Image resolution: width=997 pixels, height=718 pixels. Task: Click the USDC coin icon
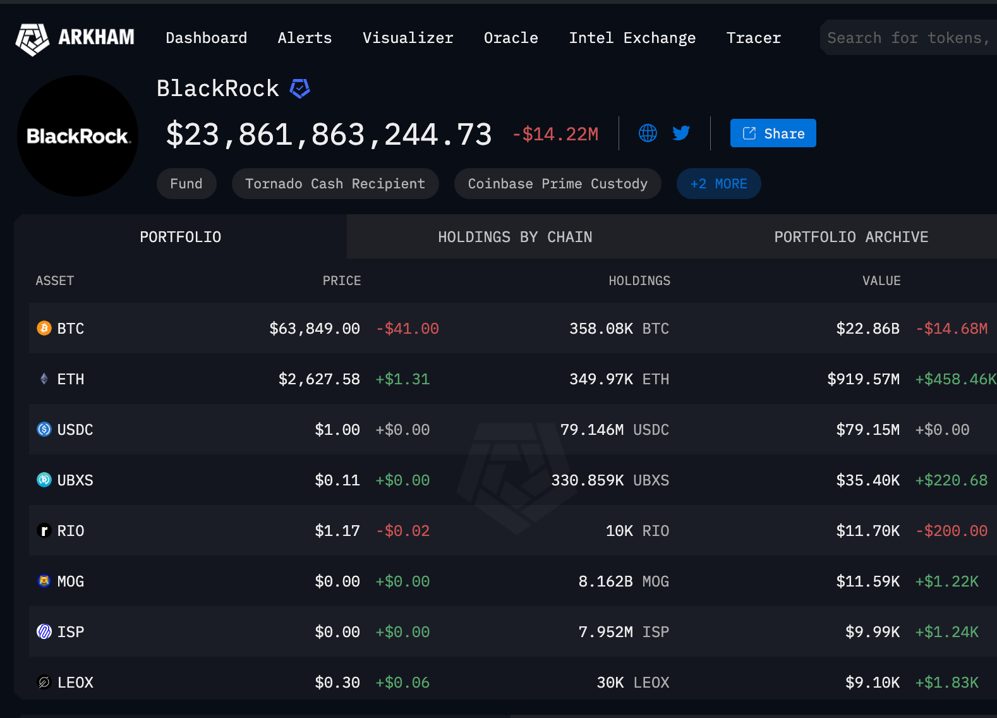44,429
